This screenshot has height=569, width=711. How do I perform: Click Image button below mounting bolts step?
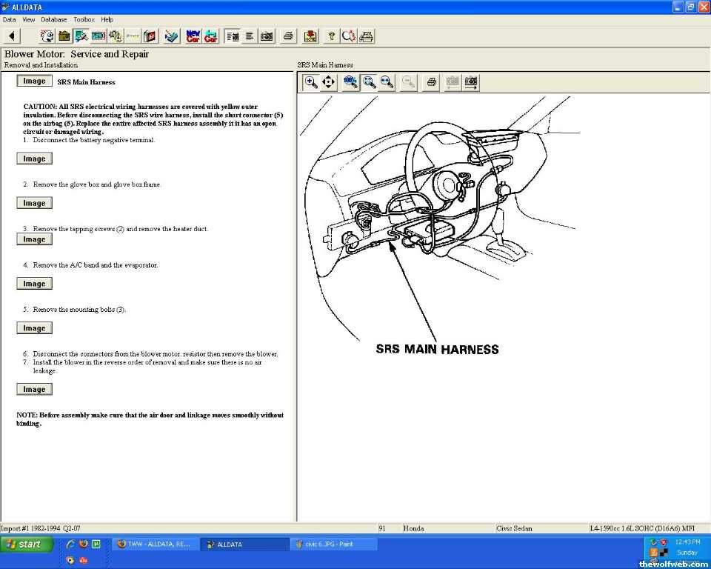(x=34, y=328)
